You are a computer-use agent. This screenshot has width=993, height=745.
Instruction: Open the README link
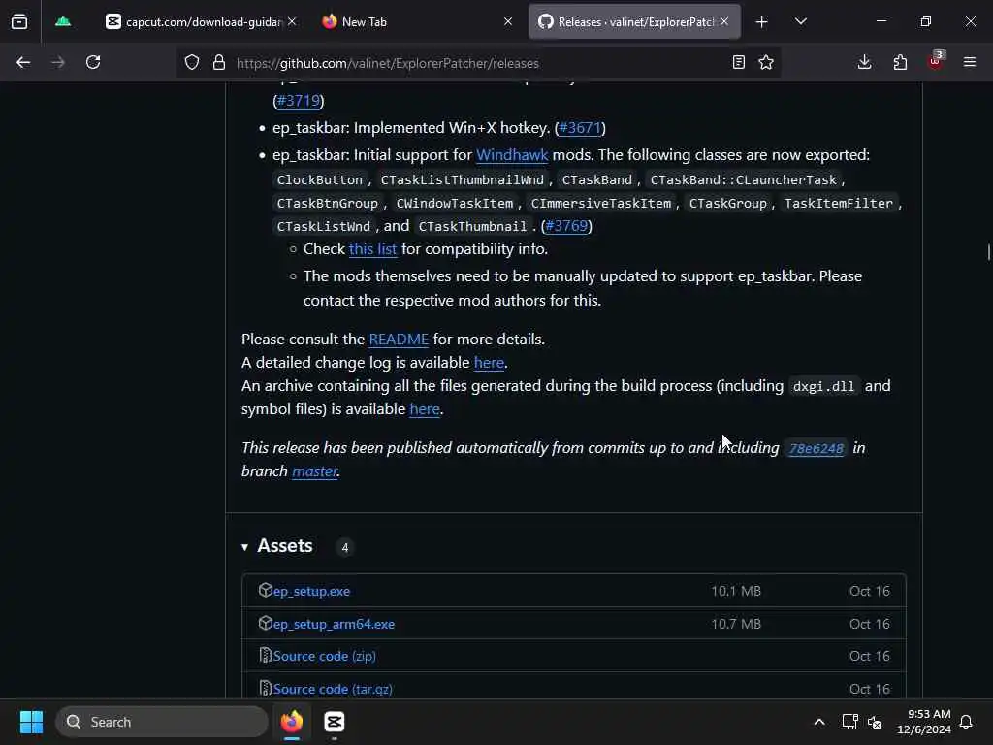[x=399, y=339]
